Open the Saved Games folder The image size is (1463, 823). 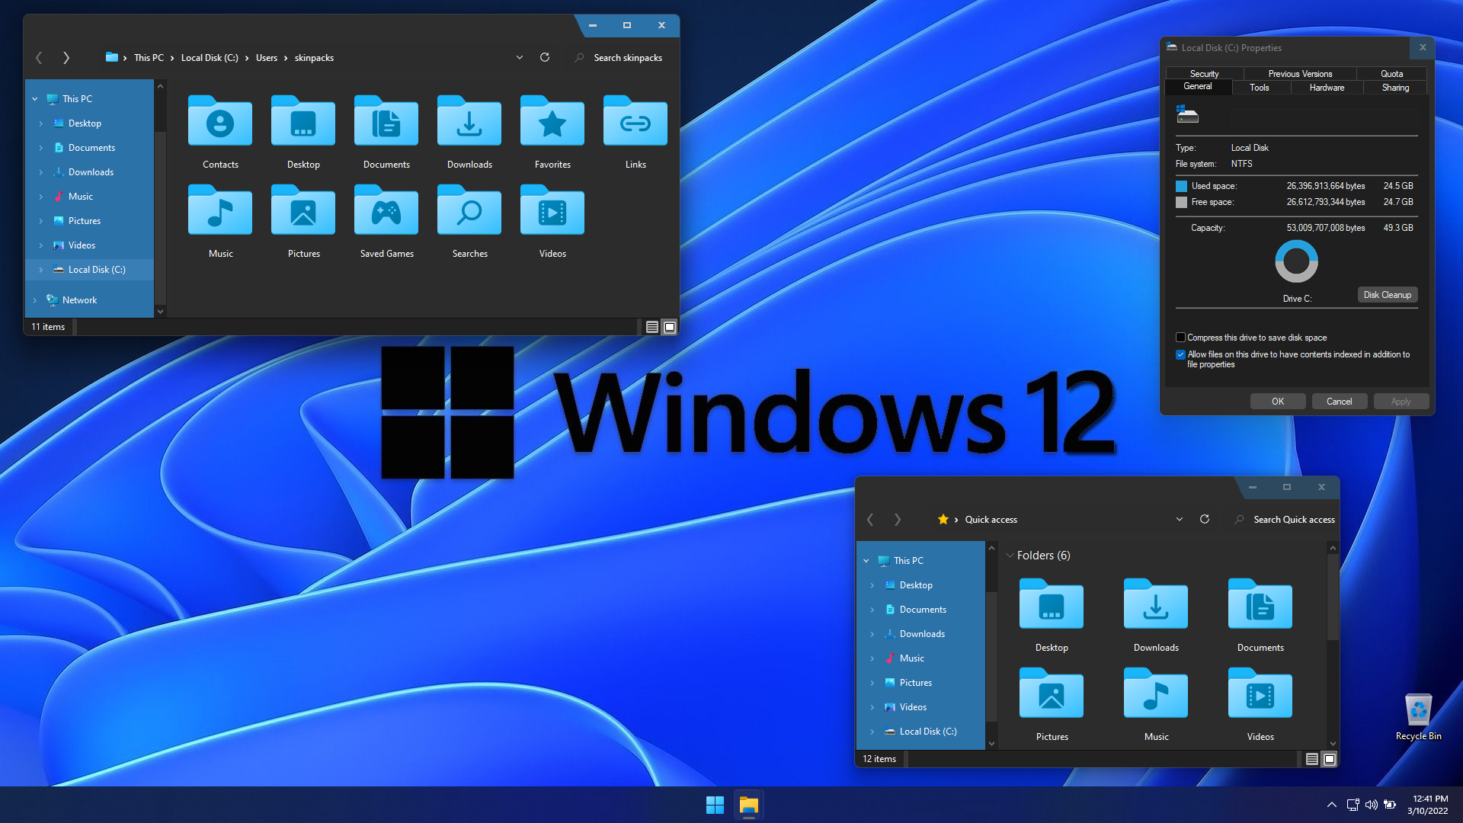tap(386, 220)
